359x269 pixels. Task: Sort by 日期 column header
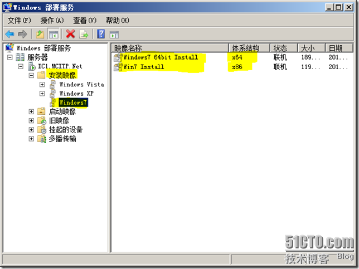(x=339, y=48)
